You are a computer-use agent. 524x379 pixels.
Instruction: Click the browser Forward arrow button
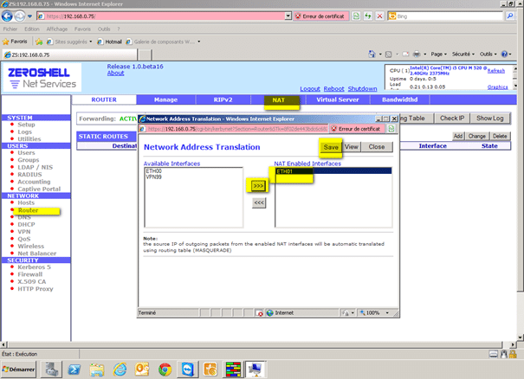tap(19, 16)
